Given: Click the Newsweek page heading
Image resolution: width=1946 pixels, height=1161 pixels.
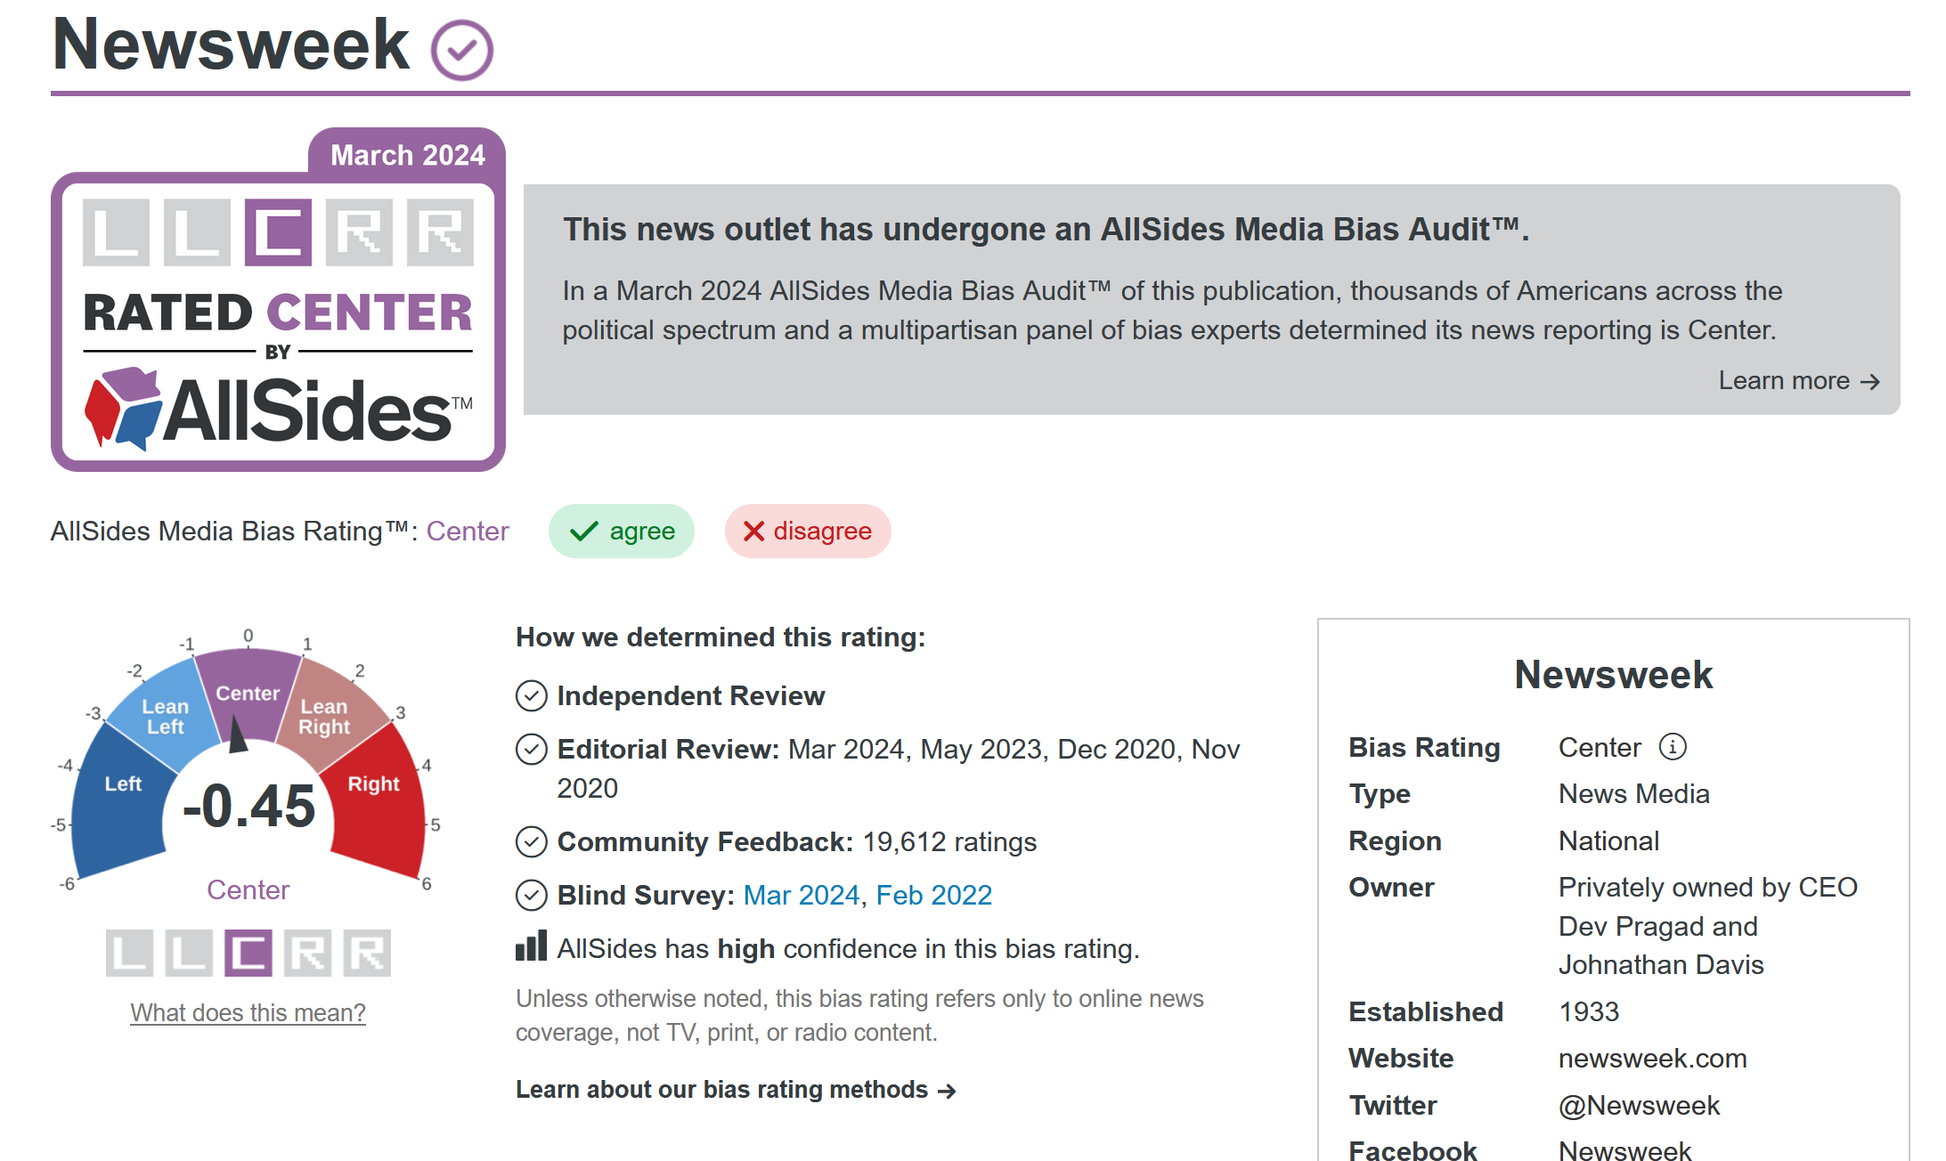Looking at the screenshot, I should pyautogui.click(x=231, y=45).
